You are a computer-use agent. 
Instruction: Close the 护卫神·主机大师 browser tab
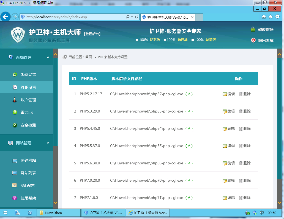coord(192,17)
